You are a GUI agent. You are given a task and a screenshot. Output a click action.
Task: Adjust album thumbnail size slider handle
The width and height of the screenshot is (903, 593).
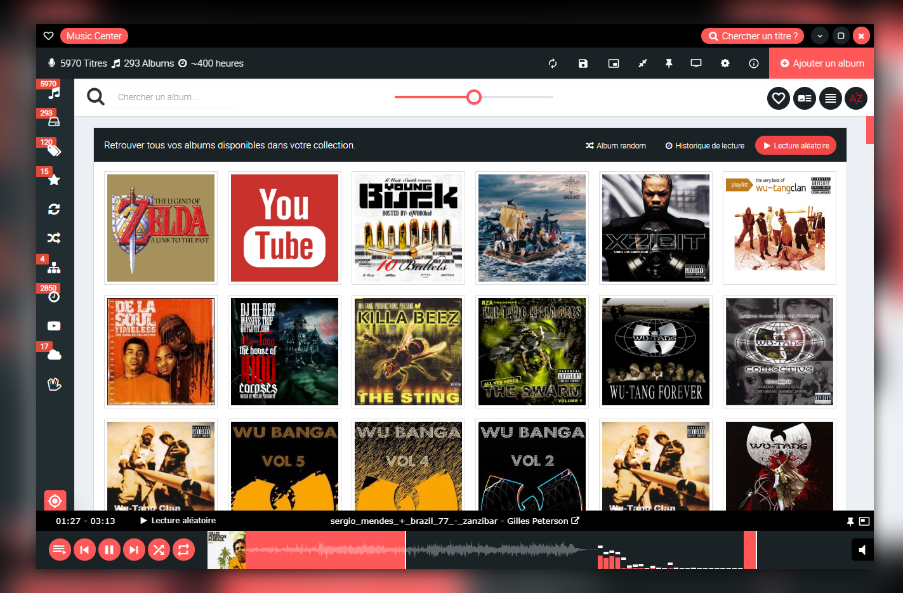point(474,97)
